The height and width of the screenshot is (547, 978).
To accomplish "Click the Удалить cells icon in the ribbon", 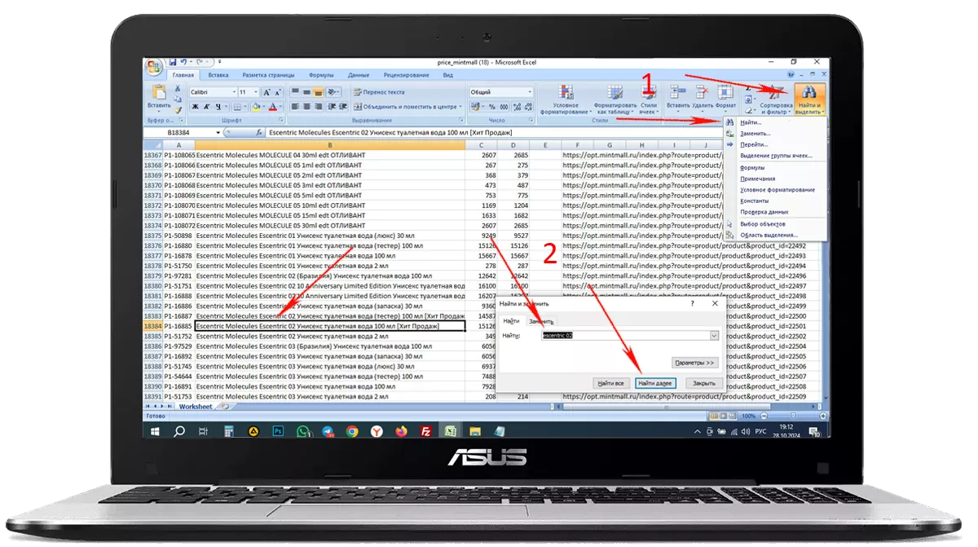I will point(703,92).
